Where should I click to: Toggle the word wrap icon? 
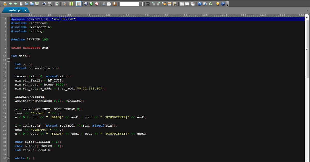[57, 4]
